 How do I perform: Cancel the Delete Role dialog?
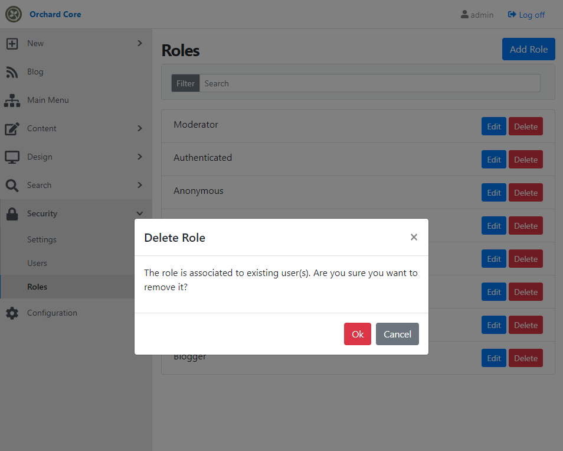coord(397,334)
